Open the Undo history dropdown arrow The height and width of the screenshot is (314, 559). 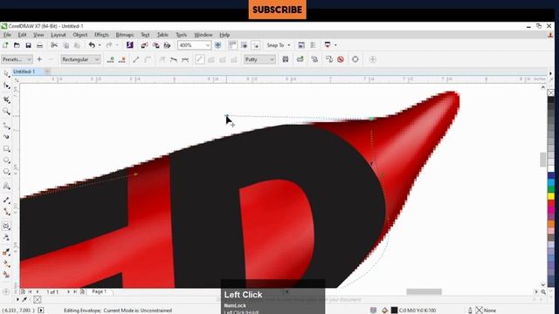tap(100, 45)
